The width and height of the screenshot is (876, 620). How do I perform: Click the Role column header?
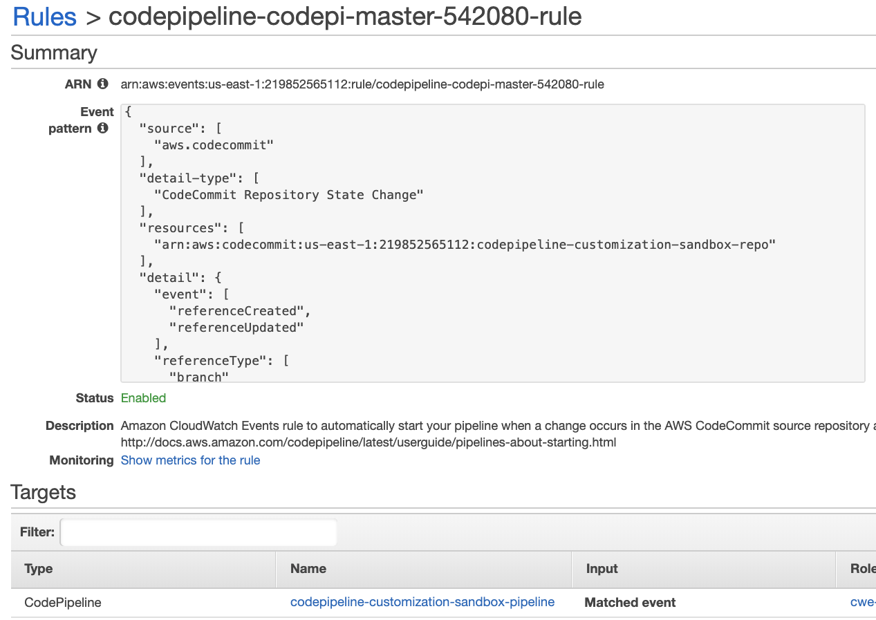click(862, 569)
